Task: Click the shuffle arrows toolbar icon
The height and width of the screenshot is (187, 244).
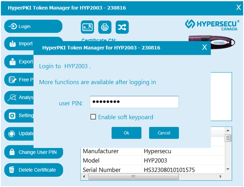Action: point(122,27)
